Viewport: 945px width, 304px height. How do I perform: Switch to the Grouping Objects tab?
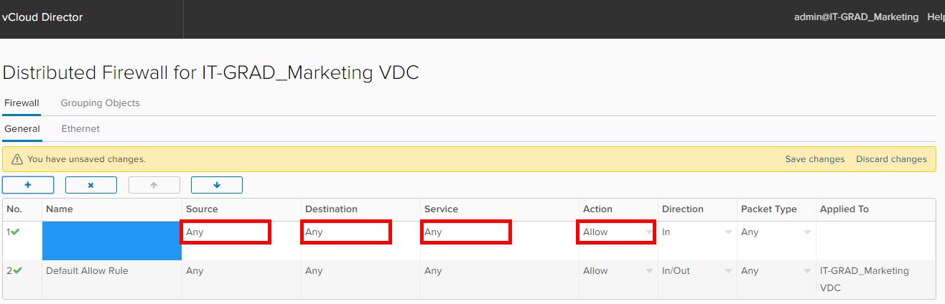(x=100, y=103)
